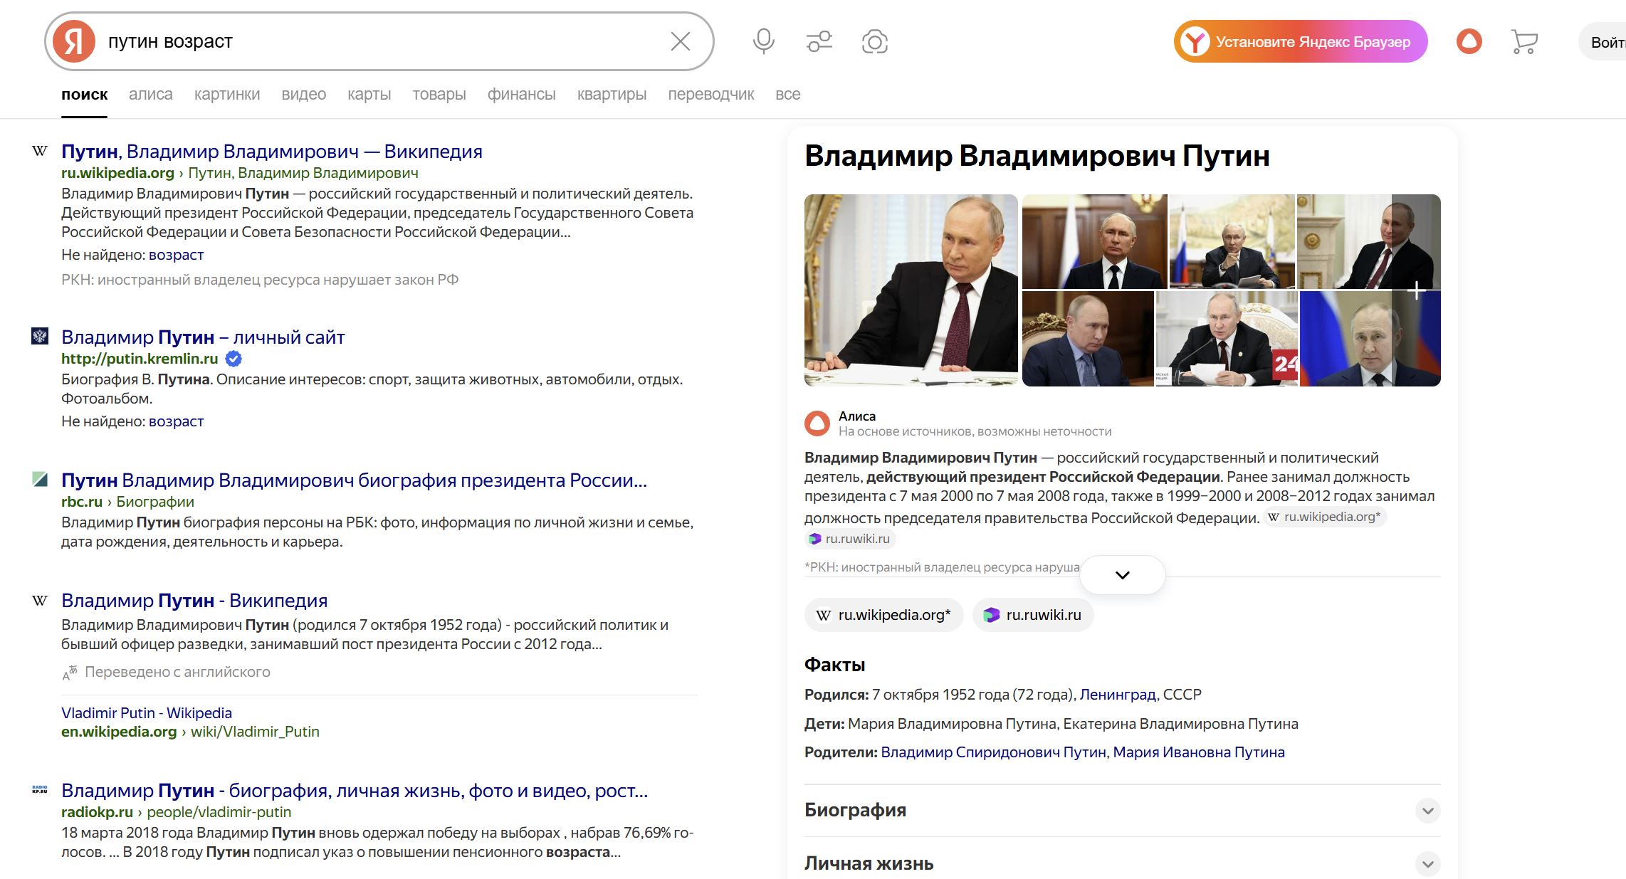Click the RBC favicon icon

point(40,479)
